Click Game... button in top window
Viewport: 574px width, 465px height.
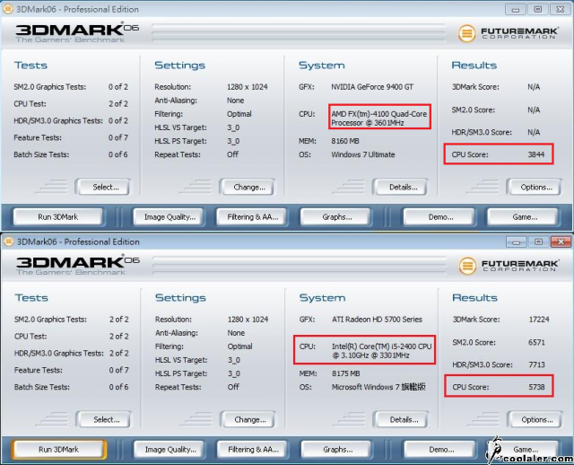(523, 216)
